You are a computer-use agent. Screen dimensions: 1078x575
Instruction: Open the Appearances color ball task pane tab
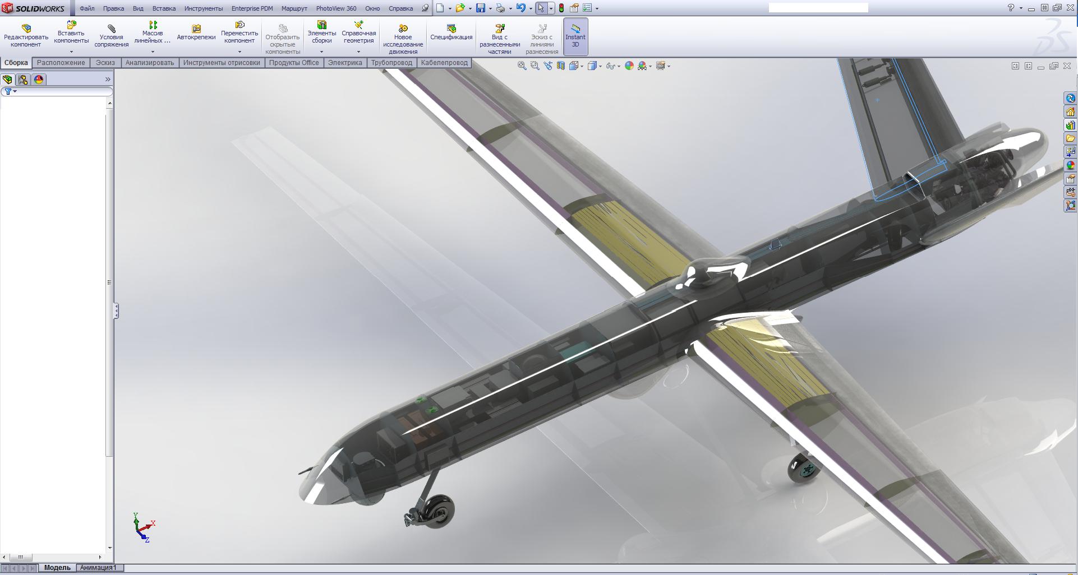pyautogui.click(x=1070, y=165)
